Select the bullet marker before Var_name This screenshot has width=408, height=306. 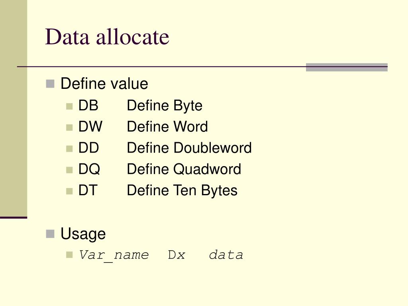[x=69, y=255]
